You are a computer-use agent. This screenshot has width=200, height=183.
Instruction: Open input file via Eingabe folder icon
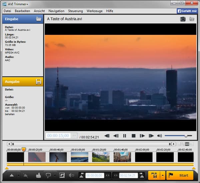(x=39, y=19)
